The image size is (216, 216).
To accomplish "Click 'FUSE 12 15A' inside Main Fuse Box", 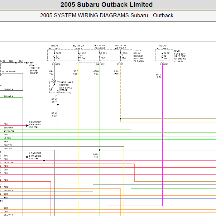I will (x=167, y=56).
